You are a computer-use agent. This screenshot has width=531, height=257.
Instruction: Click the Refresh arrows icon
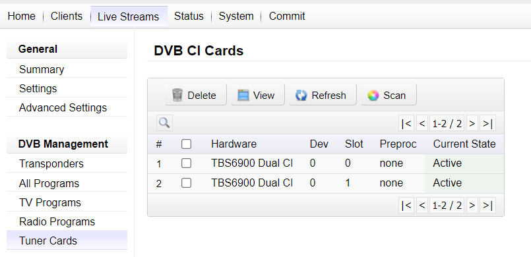coord(301,95)
